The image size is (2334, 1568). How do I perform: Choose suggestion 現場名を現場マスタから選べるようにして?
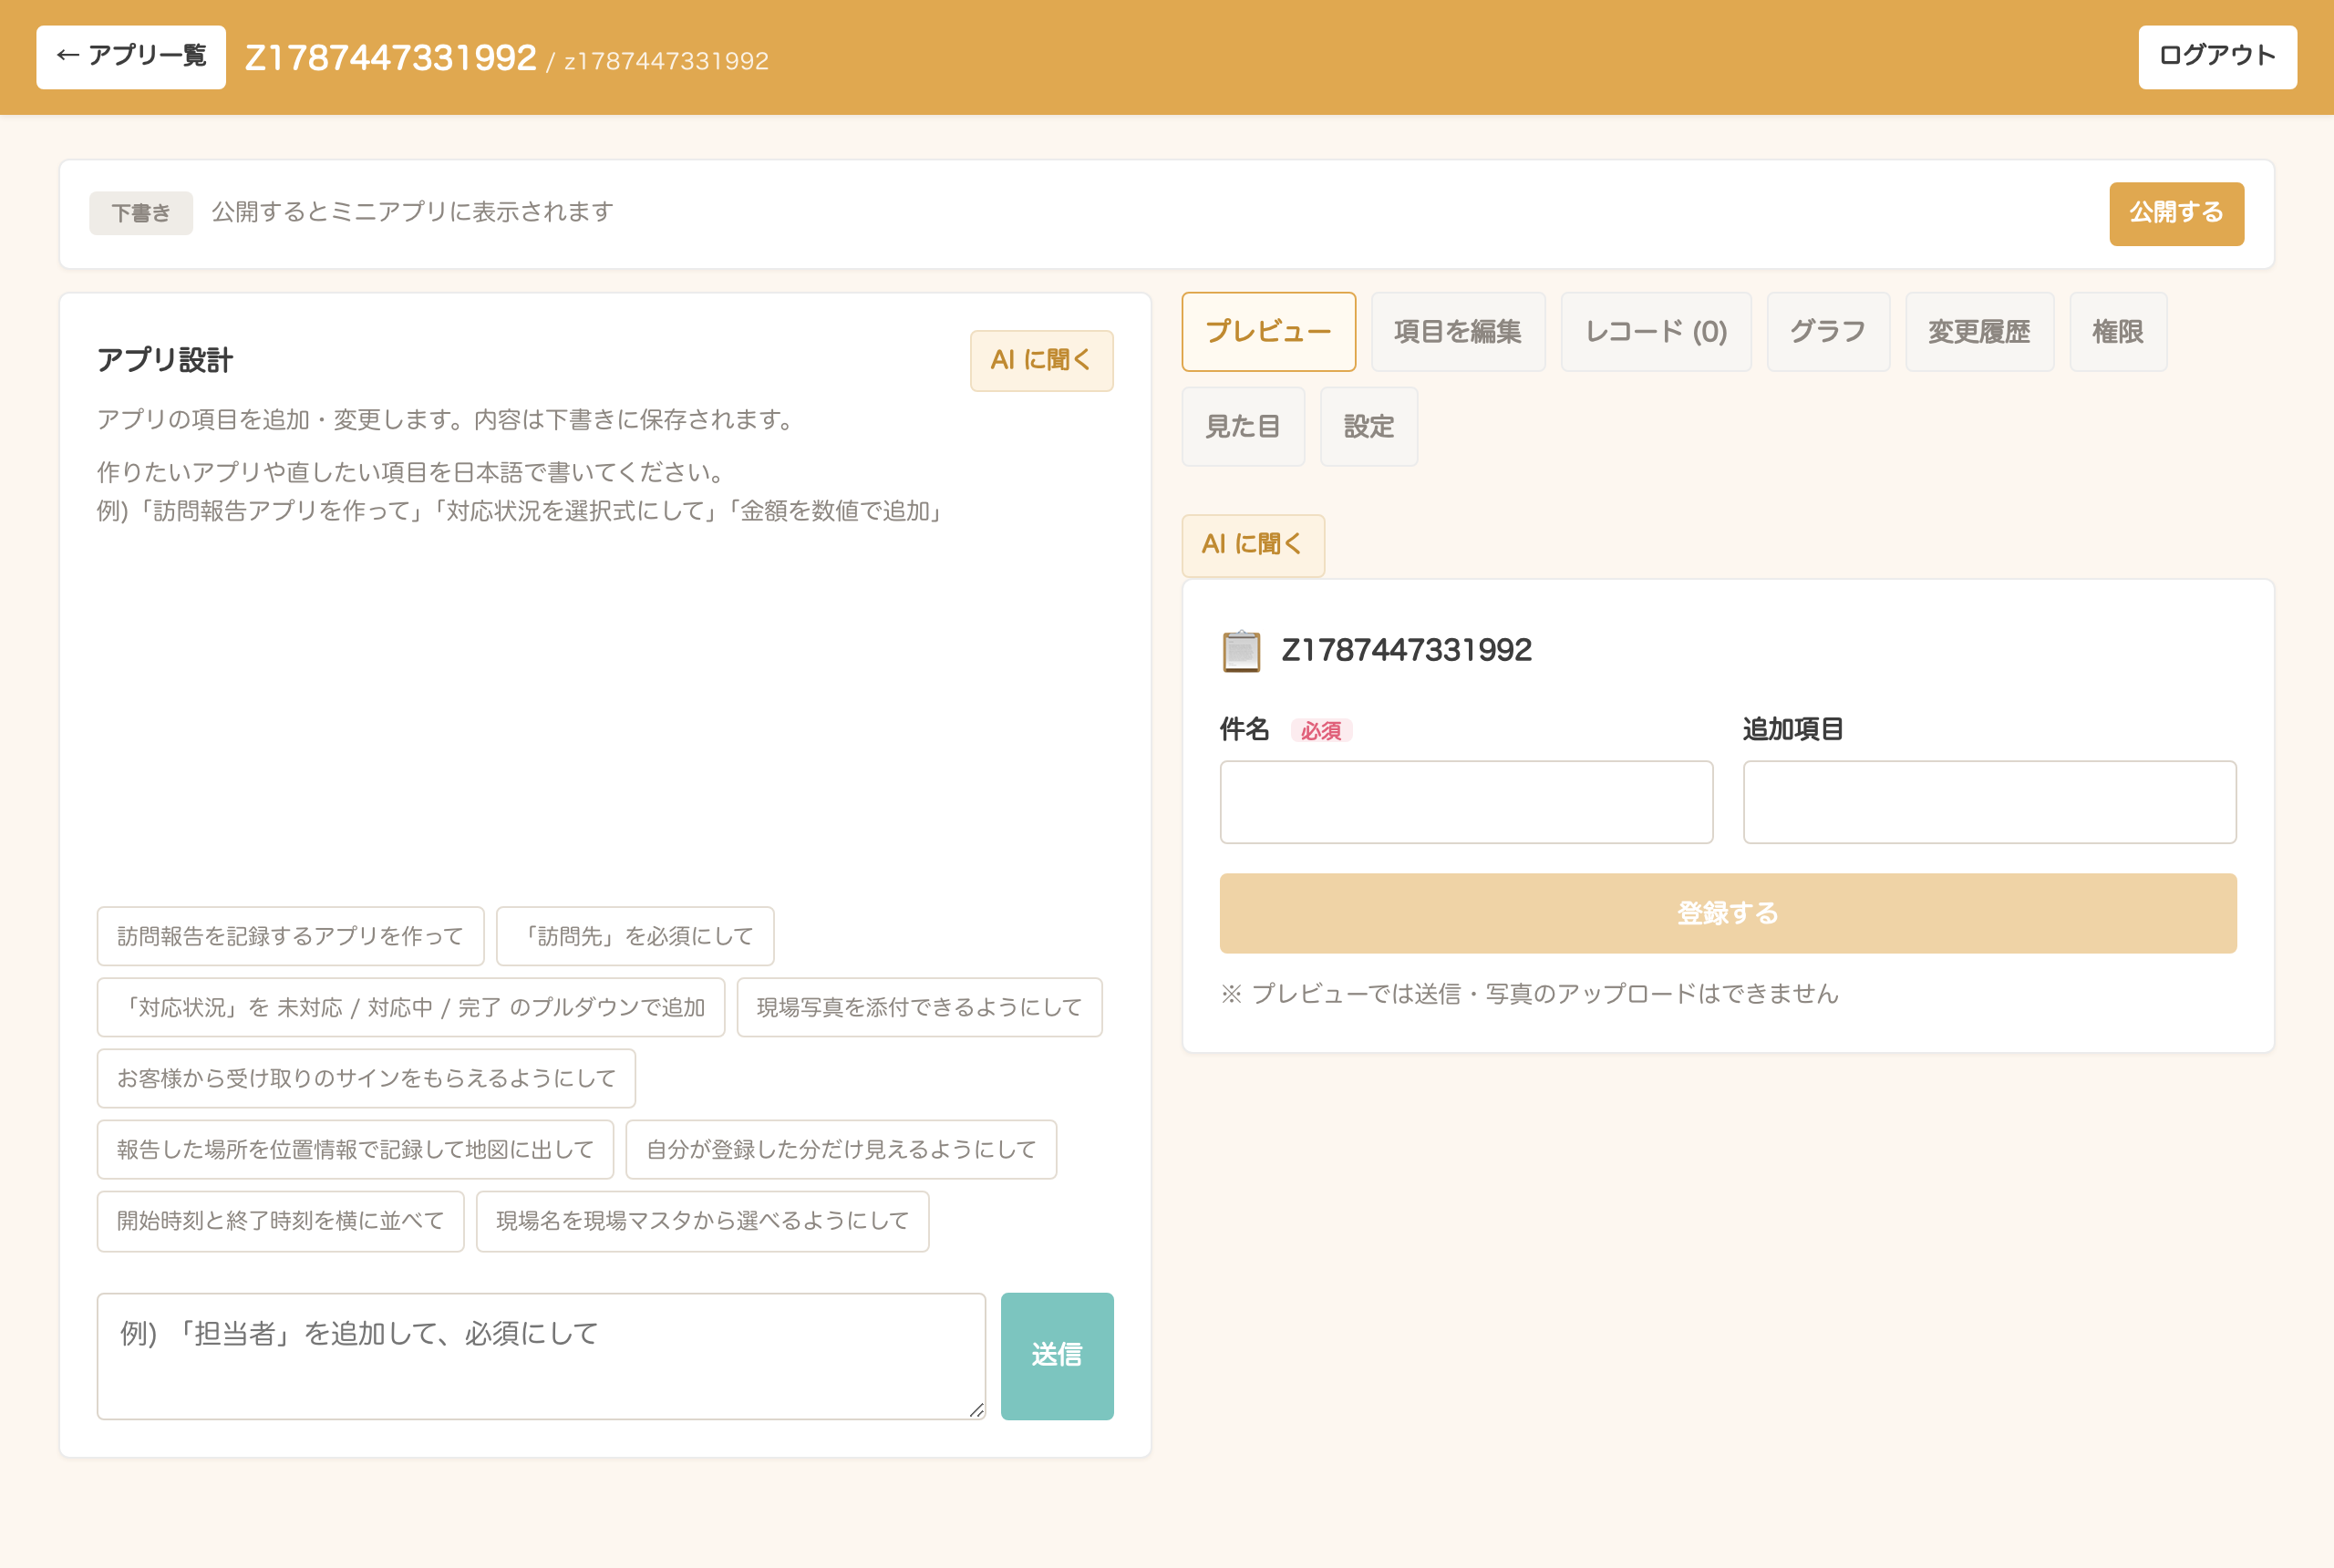(702, 1221)
